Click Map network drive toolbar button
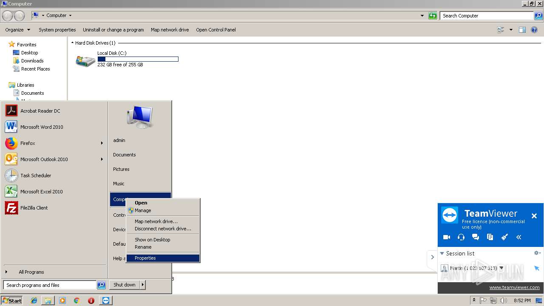 (x=170, y=30)
